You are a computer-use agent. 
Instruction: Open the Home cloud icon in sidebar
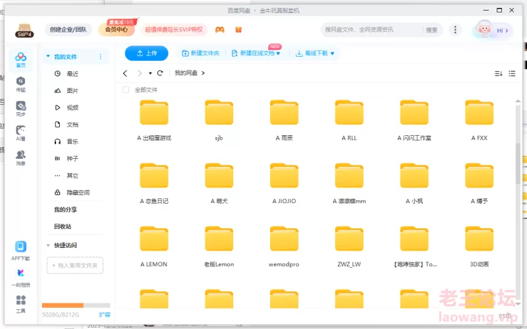[x=21, y=60]
